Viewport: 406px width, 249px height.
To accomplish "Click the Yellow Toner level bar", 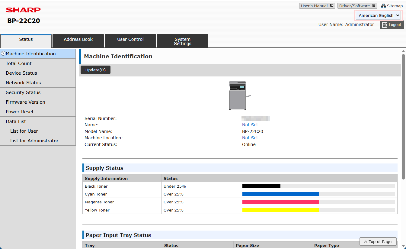I will pos(319,210).
